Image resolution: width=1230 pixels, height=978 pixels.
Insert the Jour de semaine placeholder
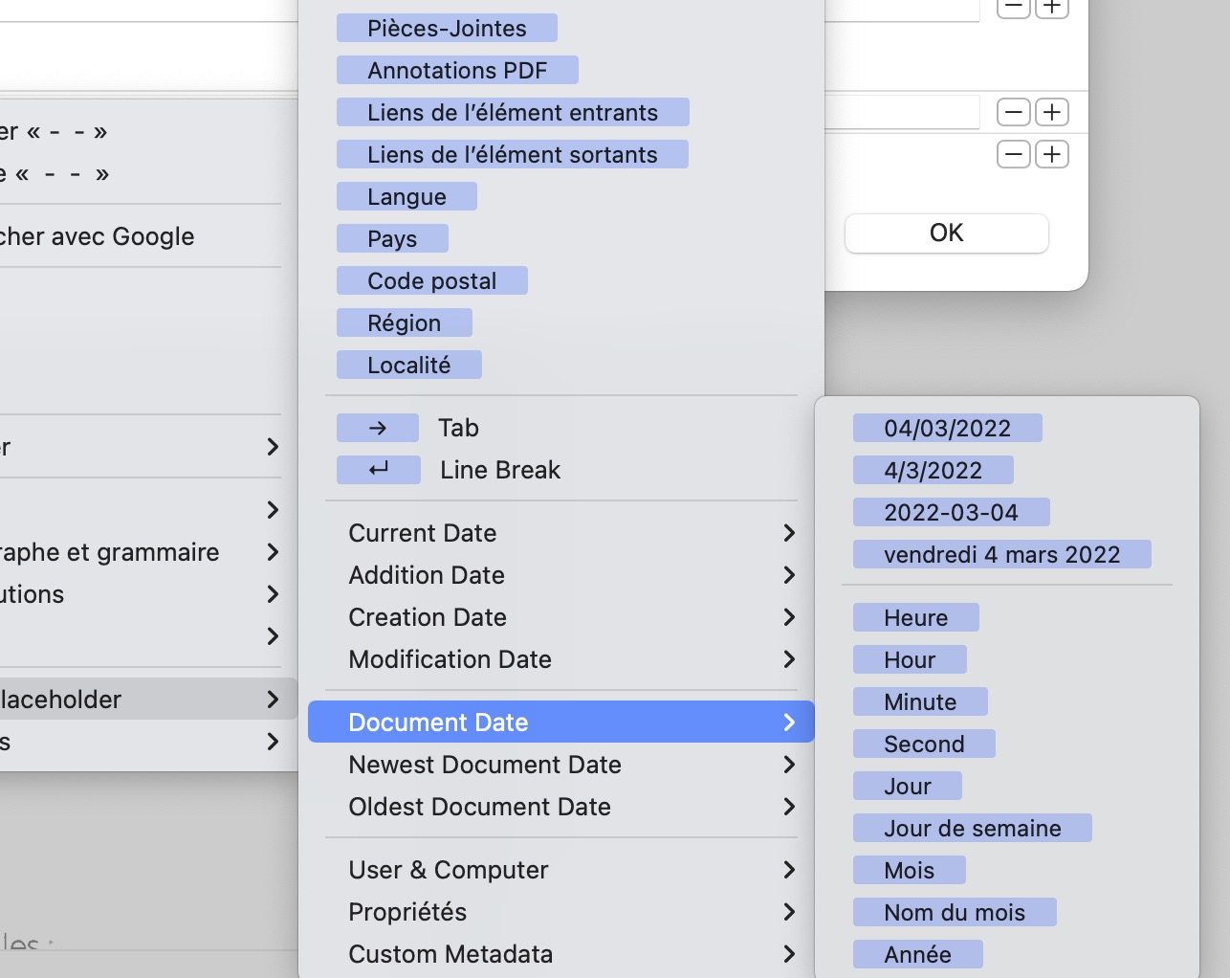(972, 828)
